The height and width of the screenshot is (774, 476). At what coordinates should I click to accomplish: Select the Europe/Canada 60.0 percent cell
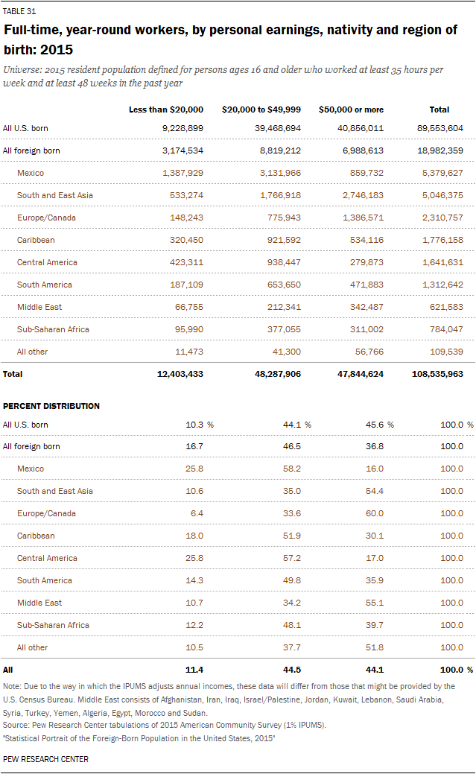[x=375, y=513]
